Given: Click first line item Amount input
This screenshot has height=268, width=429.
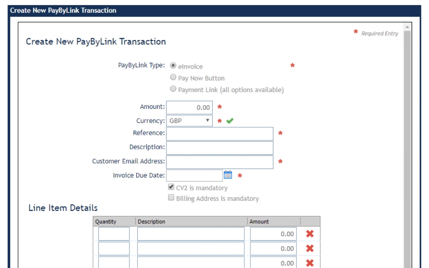Looking at the screenshot, I should click(273, 234).
